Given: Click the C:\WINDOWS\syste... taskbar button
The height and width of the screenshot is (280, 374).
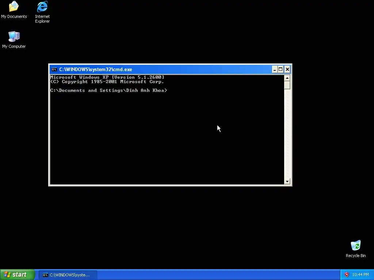Looking at the screenshot, I should click(x=68, y=275).
